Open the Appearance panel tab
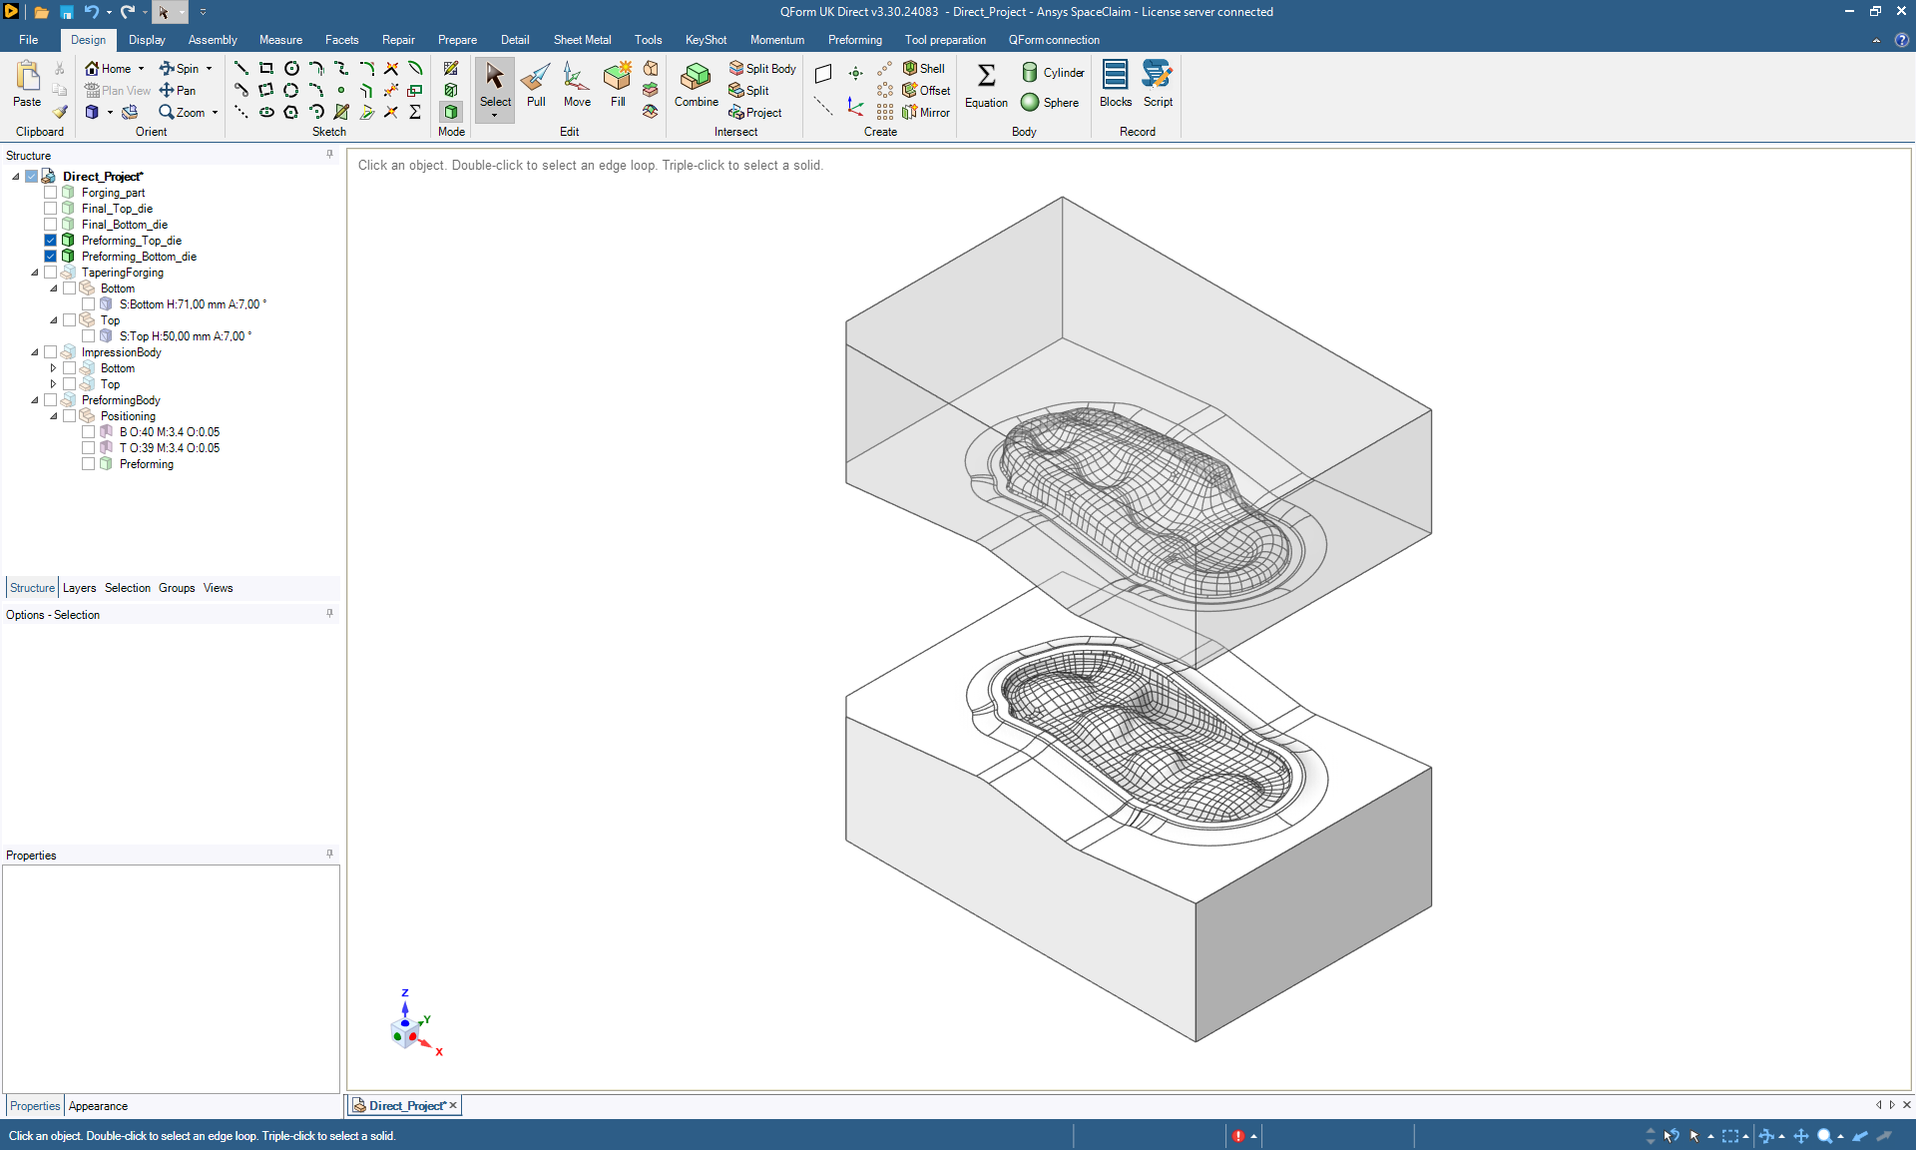This screenshot has height=1150, width=1916. pos(98,1106)
